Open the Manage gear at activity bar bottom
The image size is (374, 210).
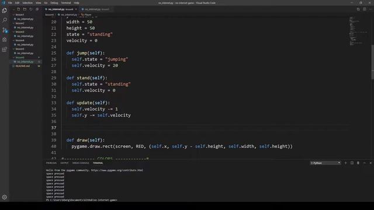point(4,197)
